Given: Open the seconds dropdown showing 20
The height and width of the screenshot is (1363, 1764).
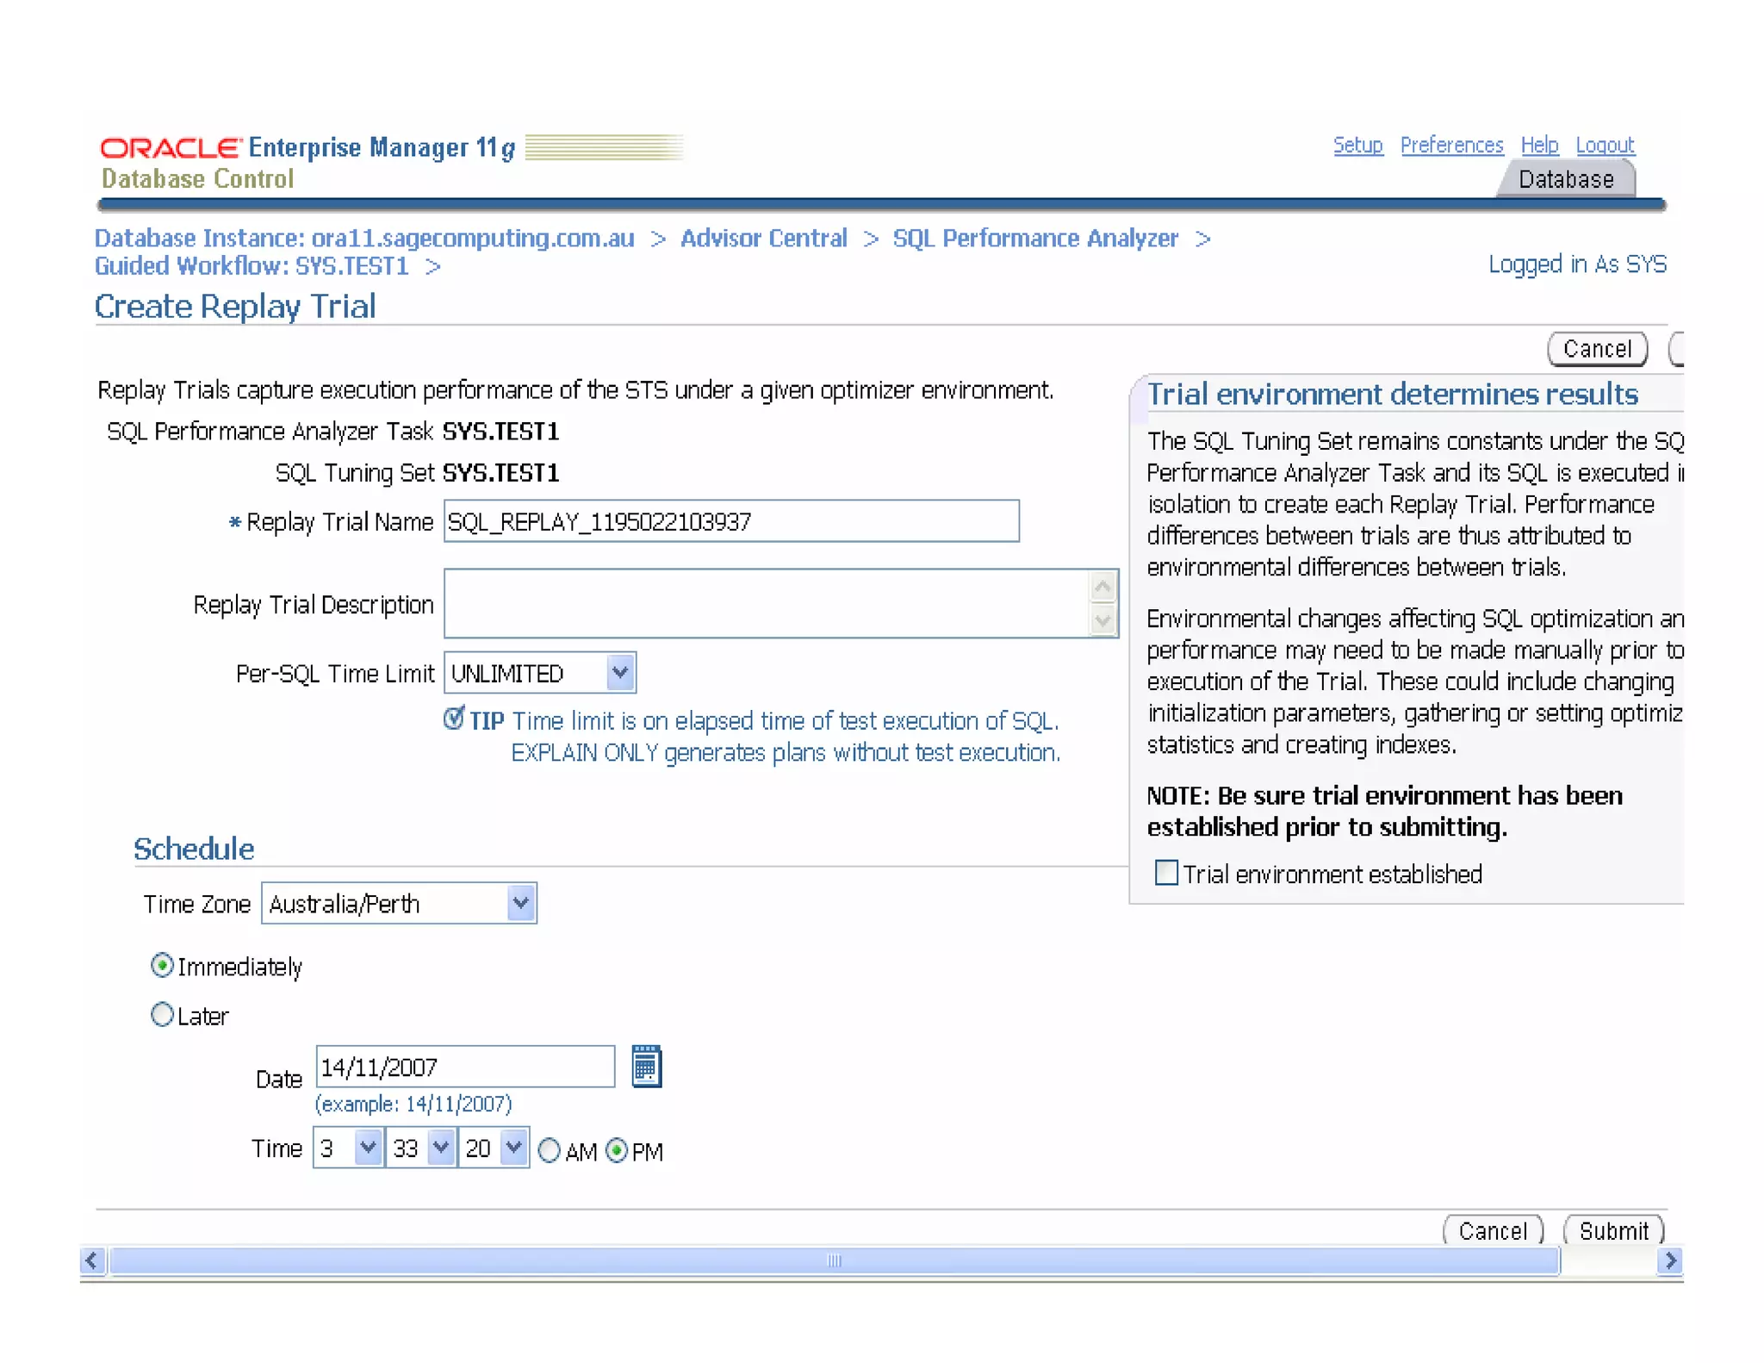Looking at the screenshot, I should pos(494,1148).
